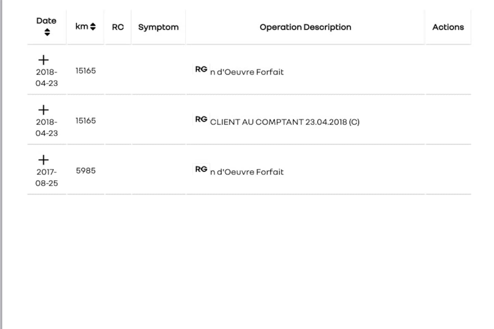The height and width of the screenshot is (329, 494).
Task: Open the 2017 n d'Oeuvre Forfait operation
Action: (x=247, y=172)
